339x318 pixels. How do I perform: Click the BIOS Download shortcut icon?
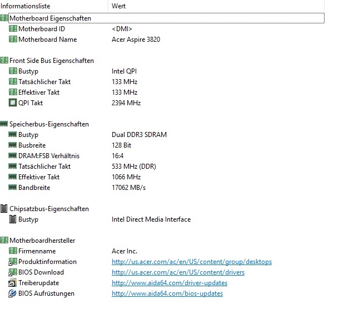pos(13,272)
